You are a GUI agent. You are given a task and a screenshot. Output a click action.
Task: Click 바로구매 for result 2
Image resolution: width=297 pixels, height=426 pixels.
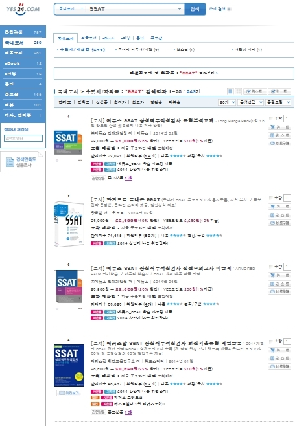279,223
